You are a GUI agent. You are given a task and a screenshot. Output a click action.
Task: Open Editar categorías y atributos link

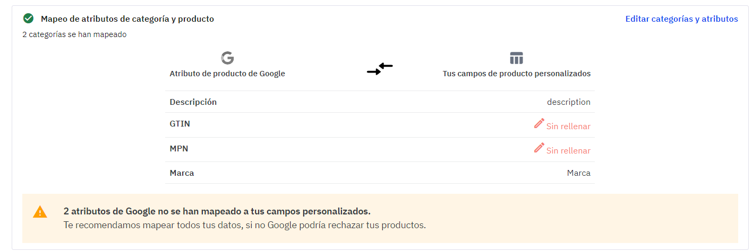pos(681,19)
